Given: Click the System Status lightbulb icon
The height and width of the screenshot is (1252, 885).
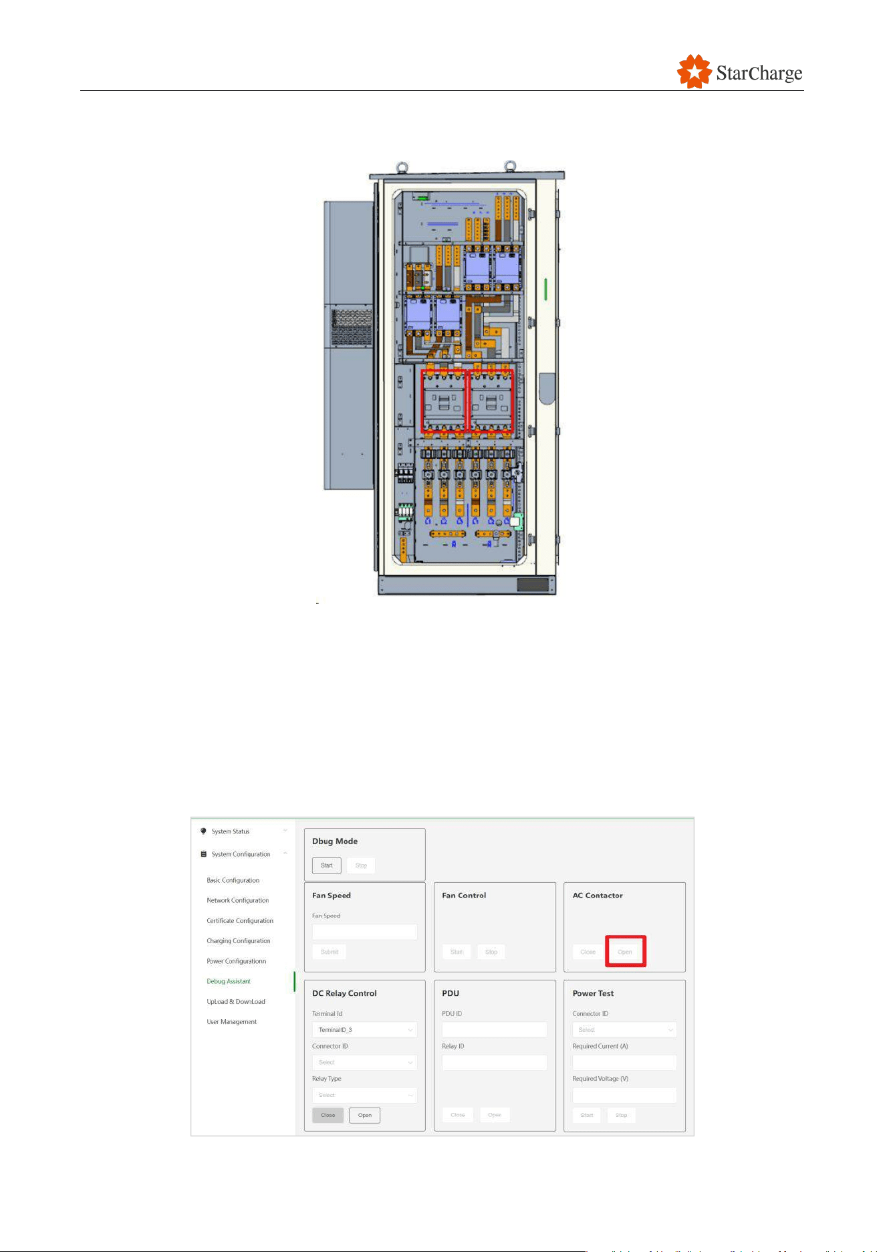Looking at the screenshot, I should coord(203,831).
